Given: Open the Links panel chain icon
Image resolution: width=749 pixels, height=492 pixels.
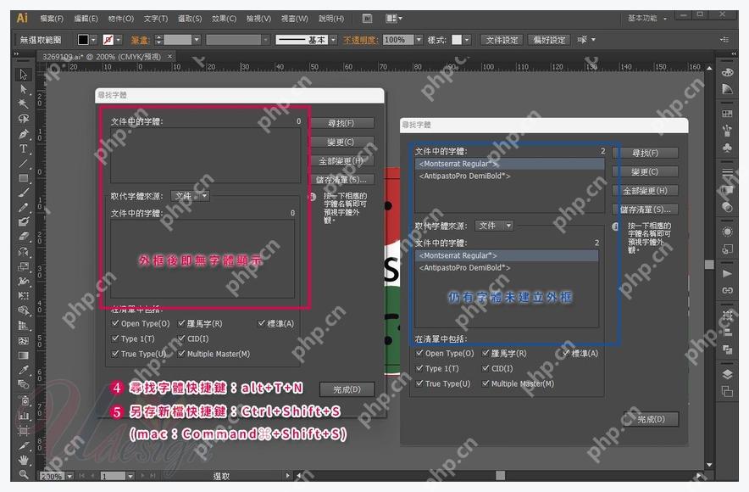Looking at the screenshot, I should [727, 290].
